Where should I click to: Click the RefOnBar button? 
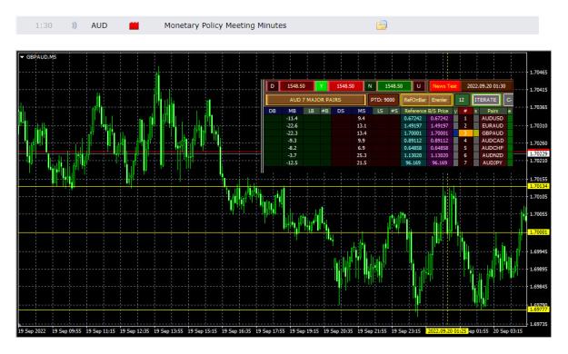pyautogui.click(x=414, y=100)
